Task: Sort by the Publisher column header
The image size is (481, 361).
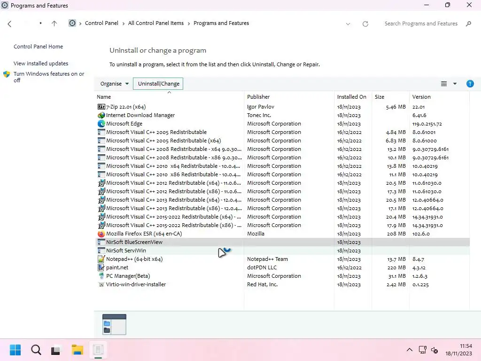Action: [289, 97]
